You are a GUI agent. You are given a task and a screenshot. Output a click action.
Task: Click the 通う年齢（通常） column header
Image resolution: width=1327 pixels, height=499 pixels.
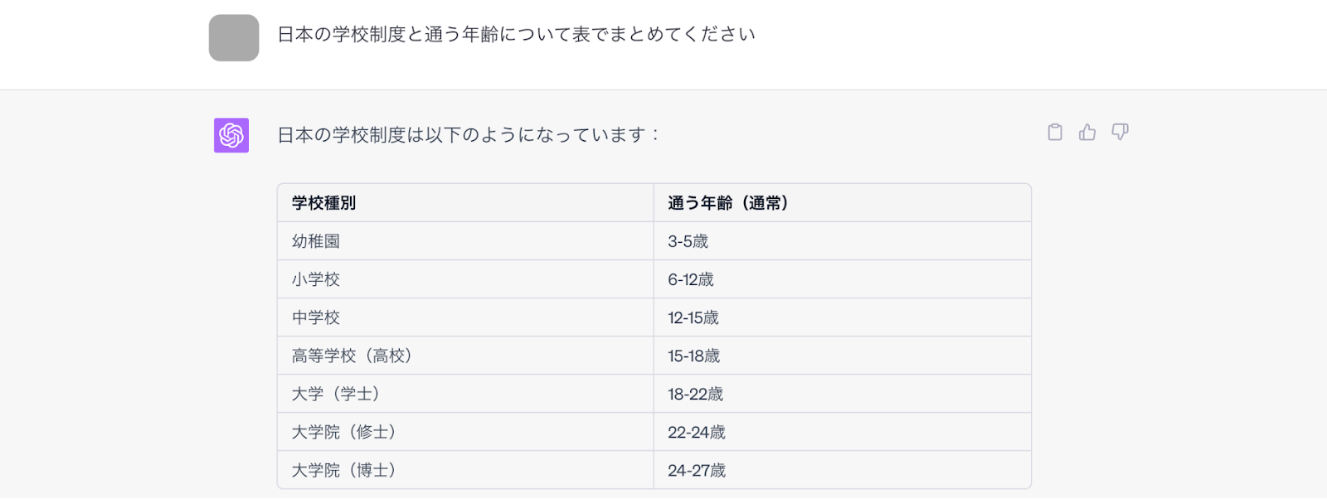tap(727, 203)
